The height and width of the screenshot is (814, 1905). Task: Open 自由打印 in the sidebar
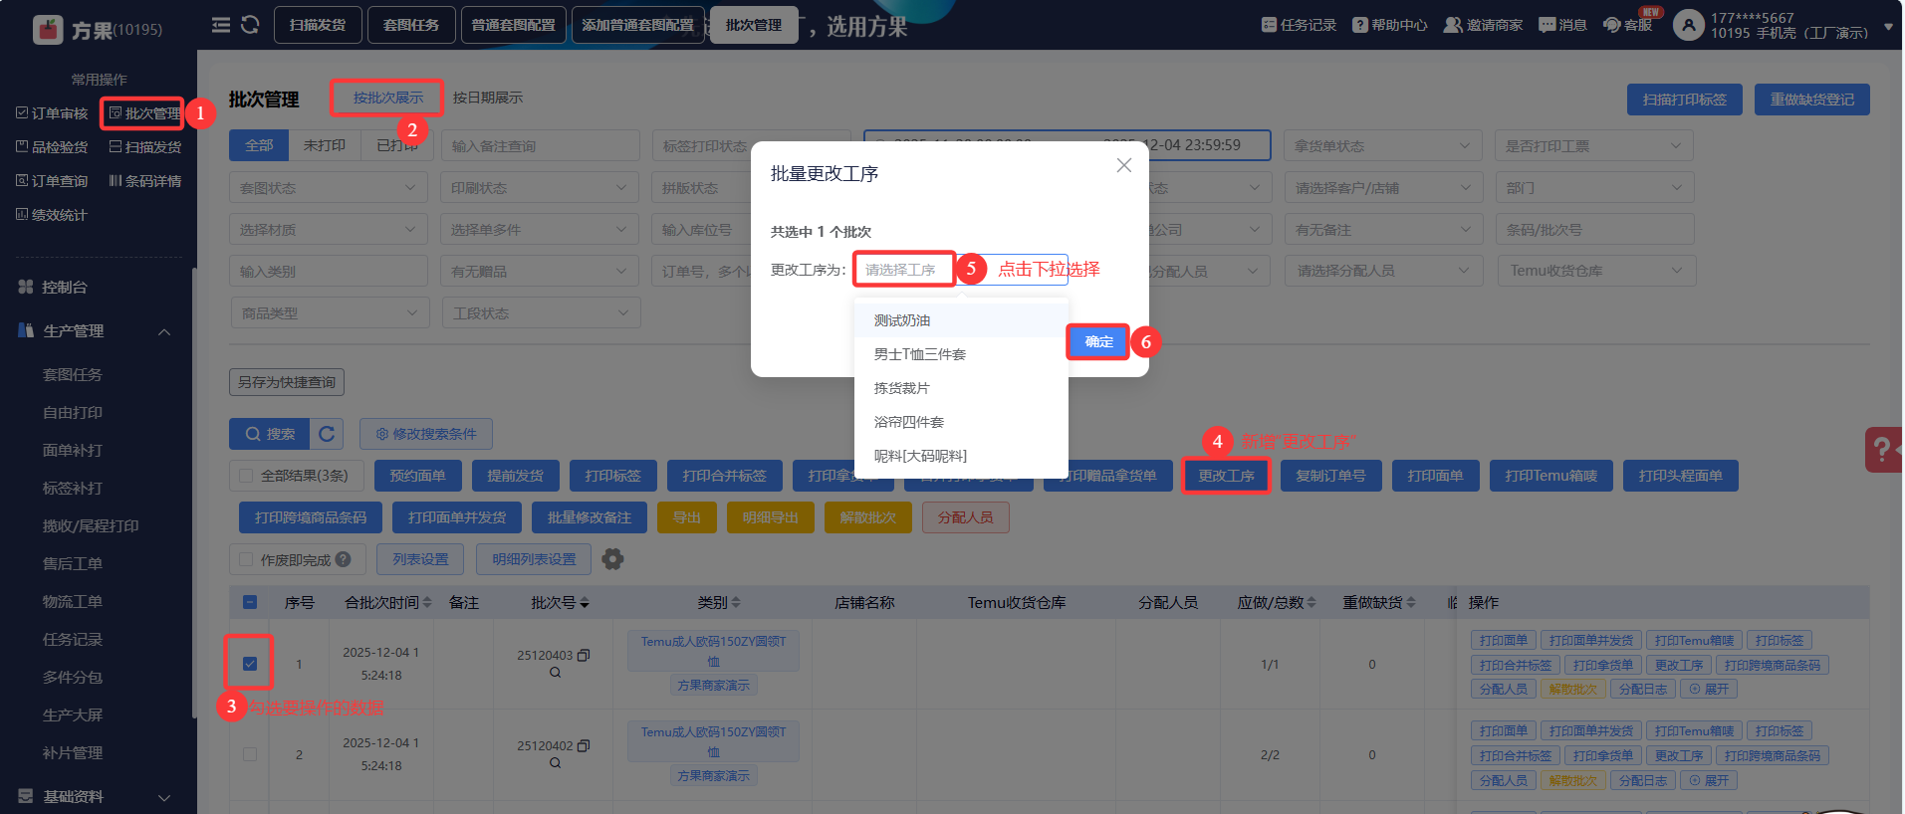[73, 412]
